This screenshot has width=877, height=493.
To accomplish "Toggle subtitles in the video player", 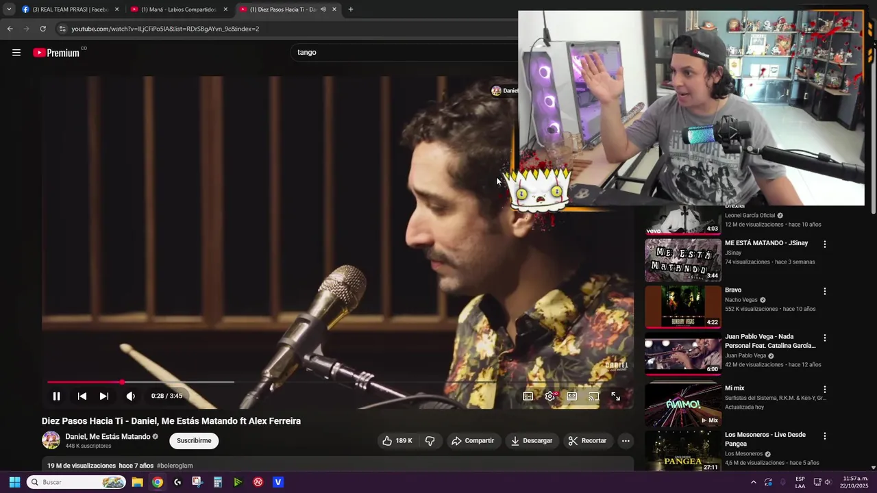I will (x=528, y=396).
